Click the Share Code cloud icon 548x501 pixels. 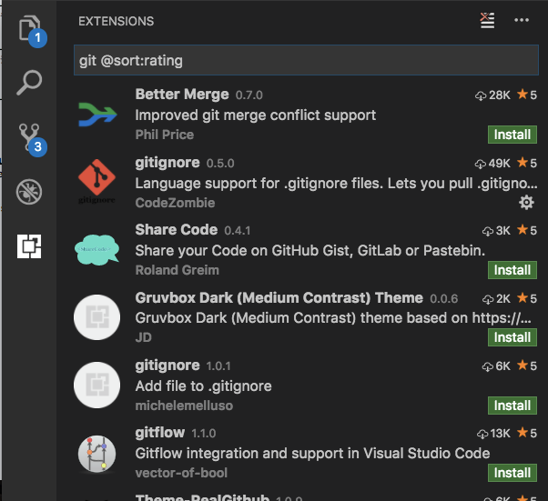click(97, 250)
